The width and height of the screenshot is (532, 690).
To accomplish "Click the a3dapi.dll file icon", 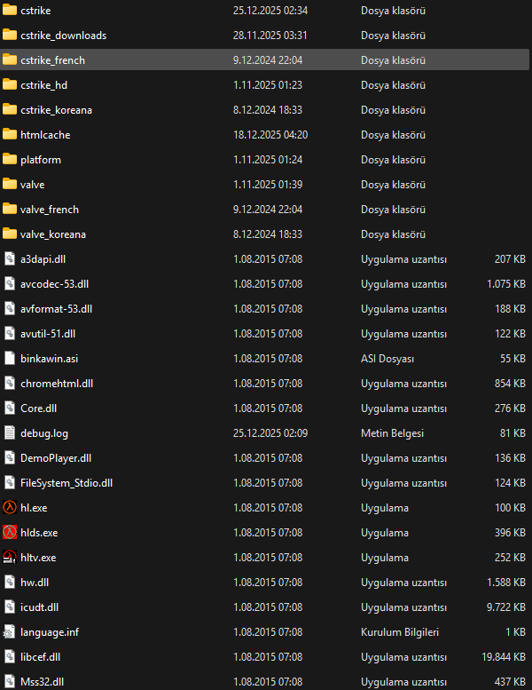I will [x=10, y=258].
